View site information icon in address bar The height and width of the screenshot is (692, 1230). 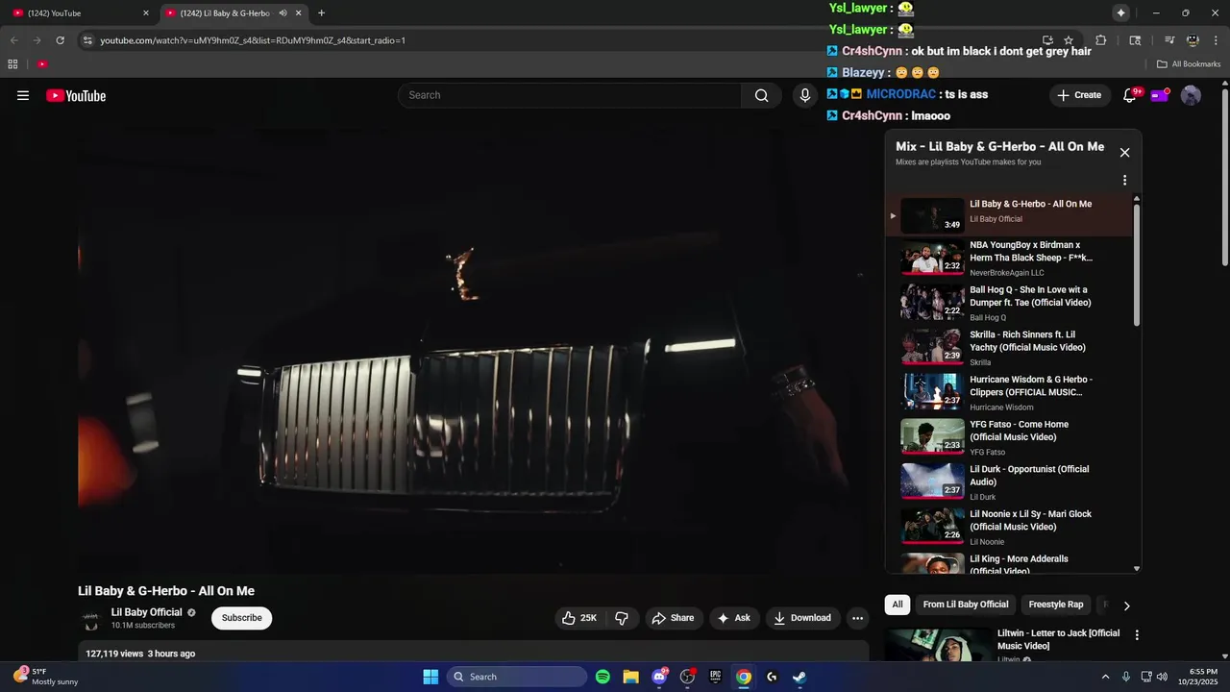tap(87, 40)
